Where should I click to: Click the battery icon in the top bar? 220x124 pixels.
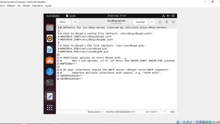(x=173, y=16)
